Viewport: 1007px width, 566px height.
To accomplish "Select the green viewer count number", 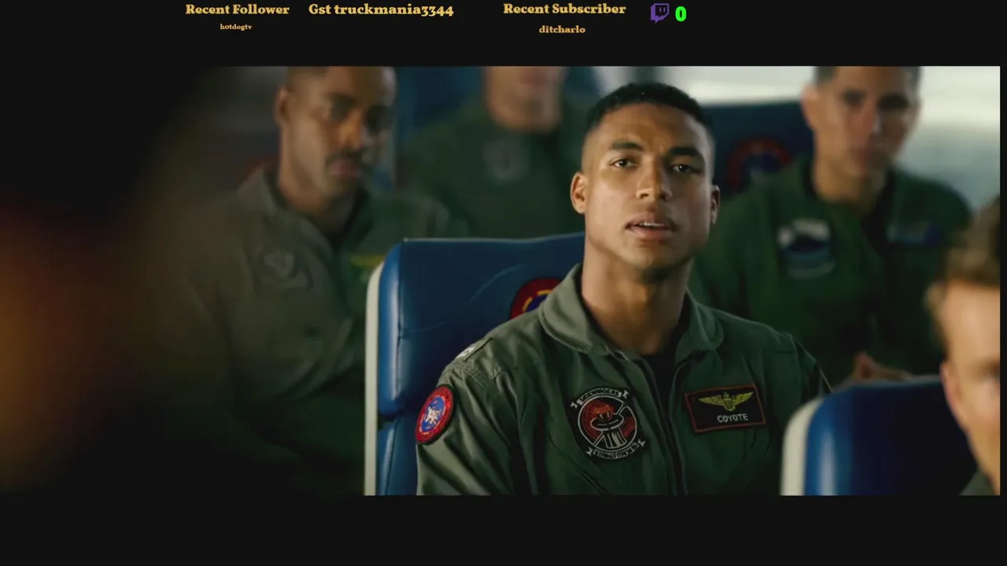I will point(681,14).
